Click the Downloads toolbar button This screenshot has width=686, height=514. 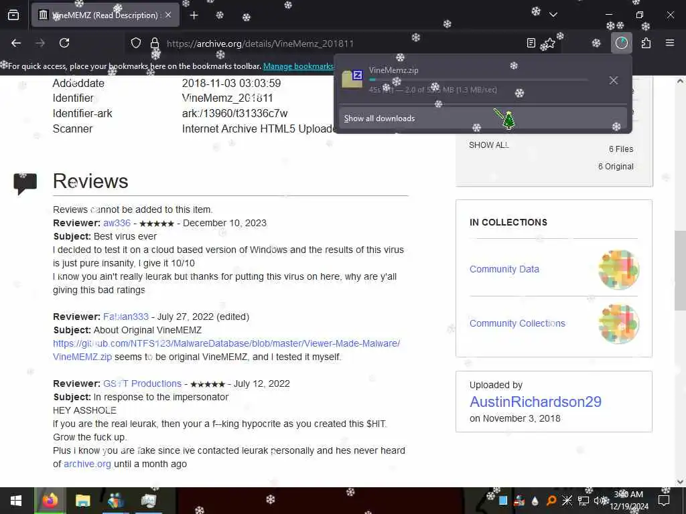pyautogui.click(x=621, y=43)
